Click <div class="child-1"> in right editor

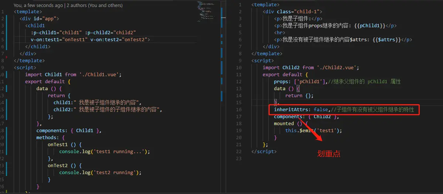292,11
